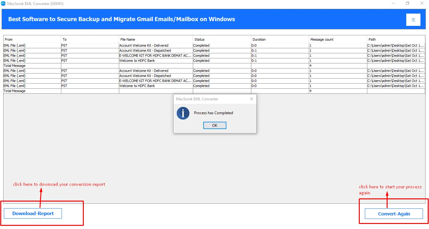Minimize the MacSonik EML Converter window
Image resolution: width=429 pixels, height=229 pixels.
[x=393, y=3]
